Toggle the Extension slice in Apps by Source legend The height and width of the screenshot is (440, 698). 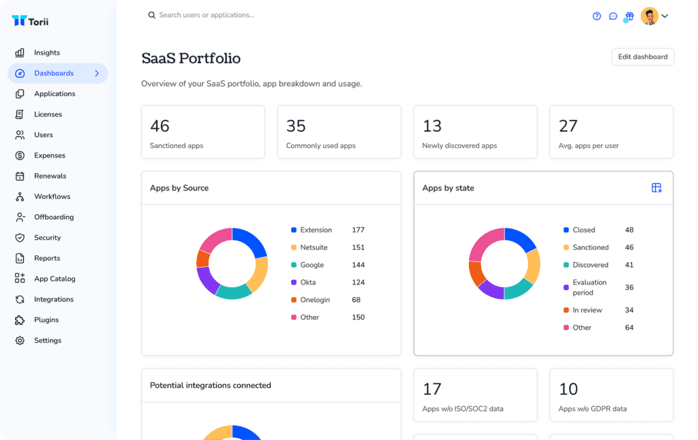pos(314,230)
